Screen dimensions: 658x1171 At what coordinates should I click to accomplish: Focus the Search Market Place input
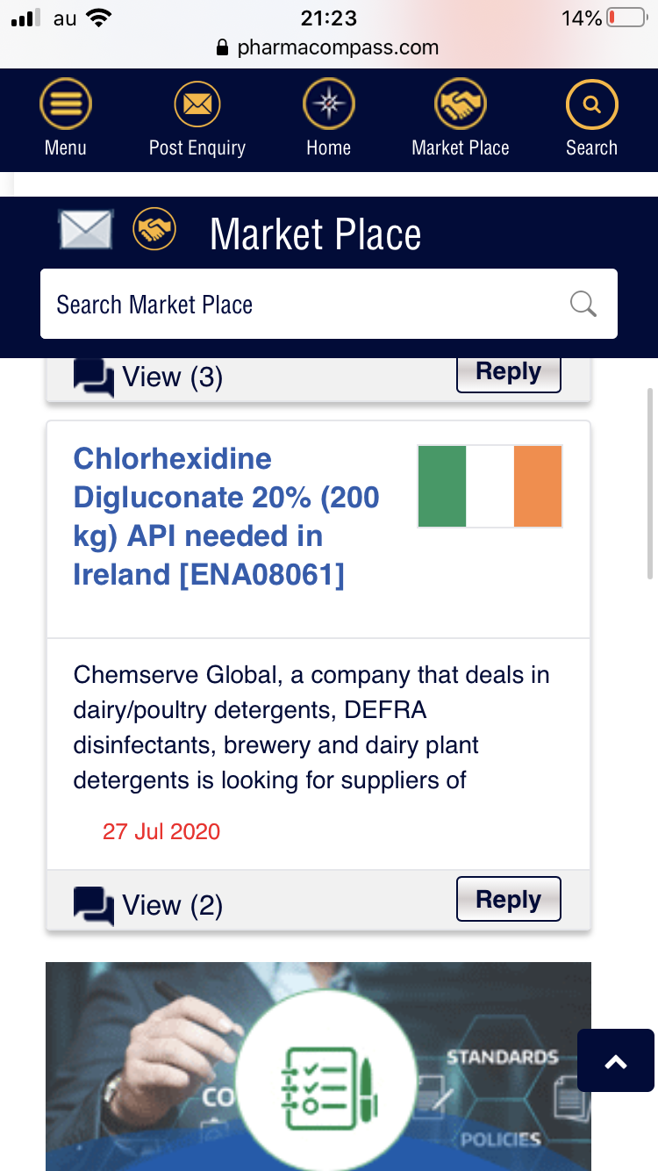coord(298,305)
